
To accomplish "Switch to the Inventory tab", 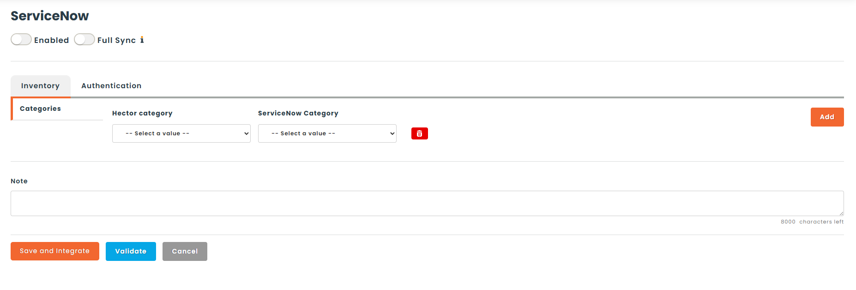I will [x=40, y=86].
